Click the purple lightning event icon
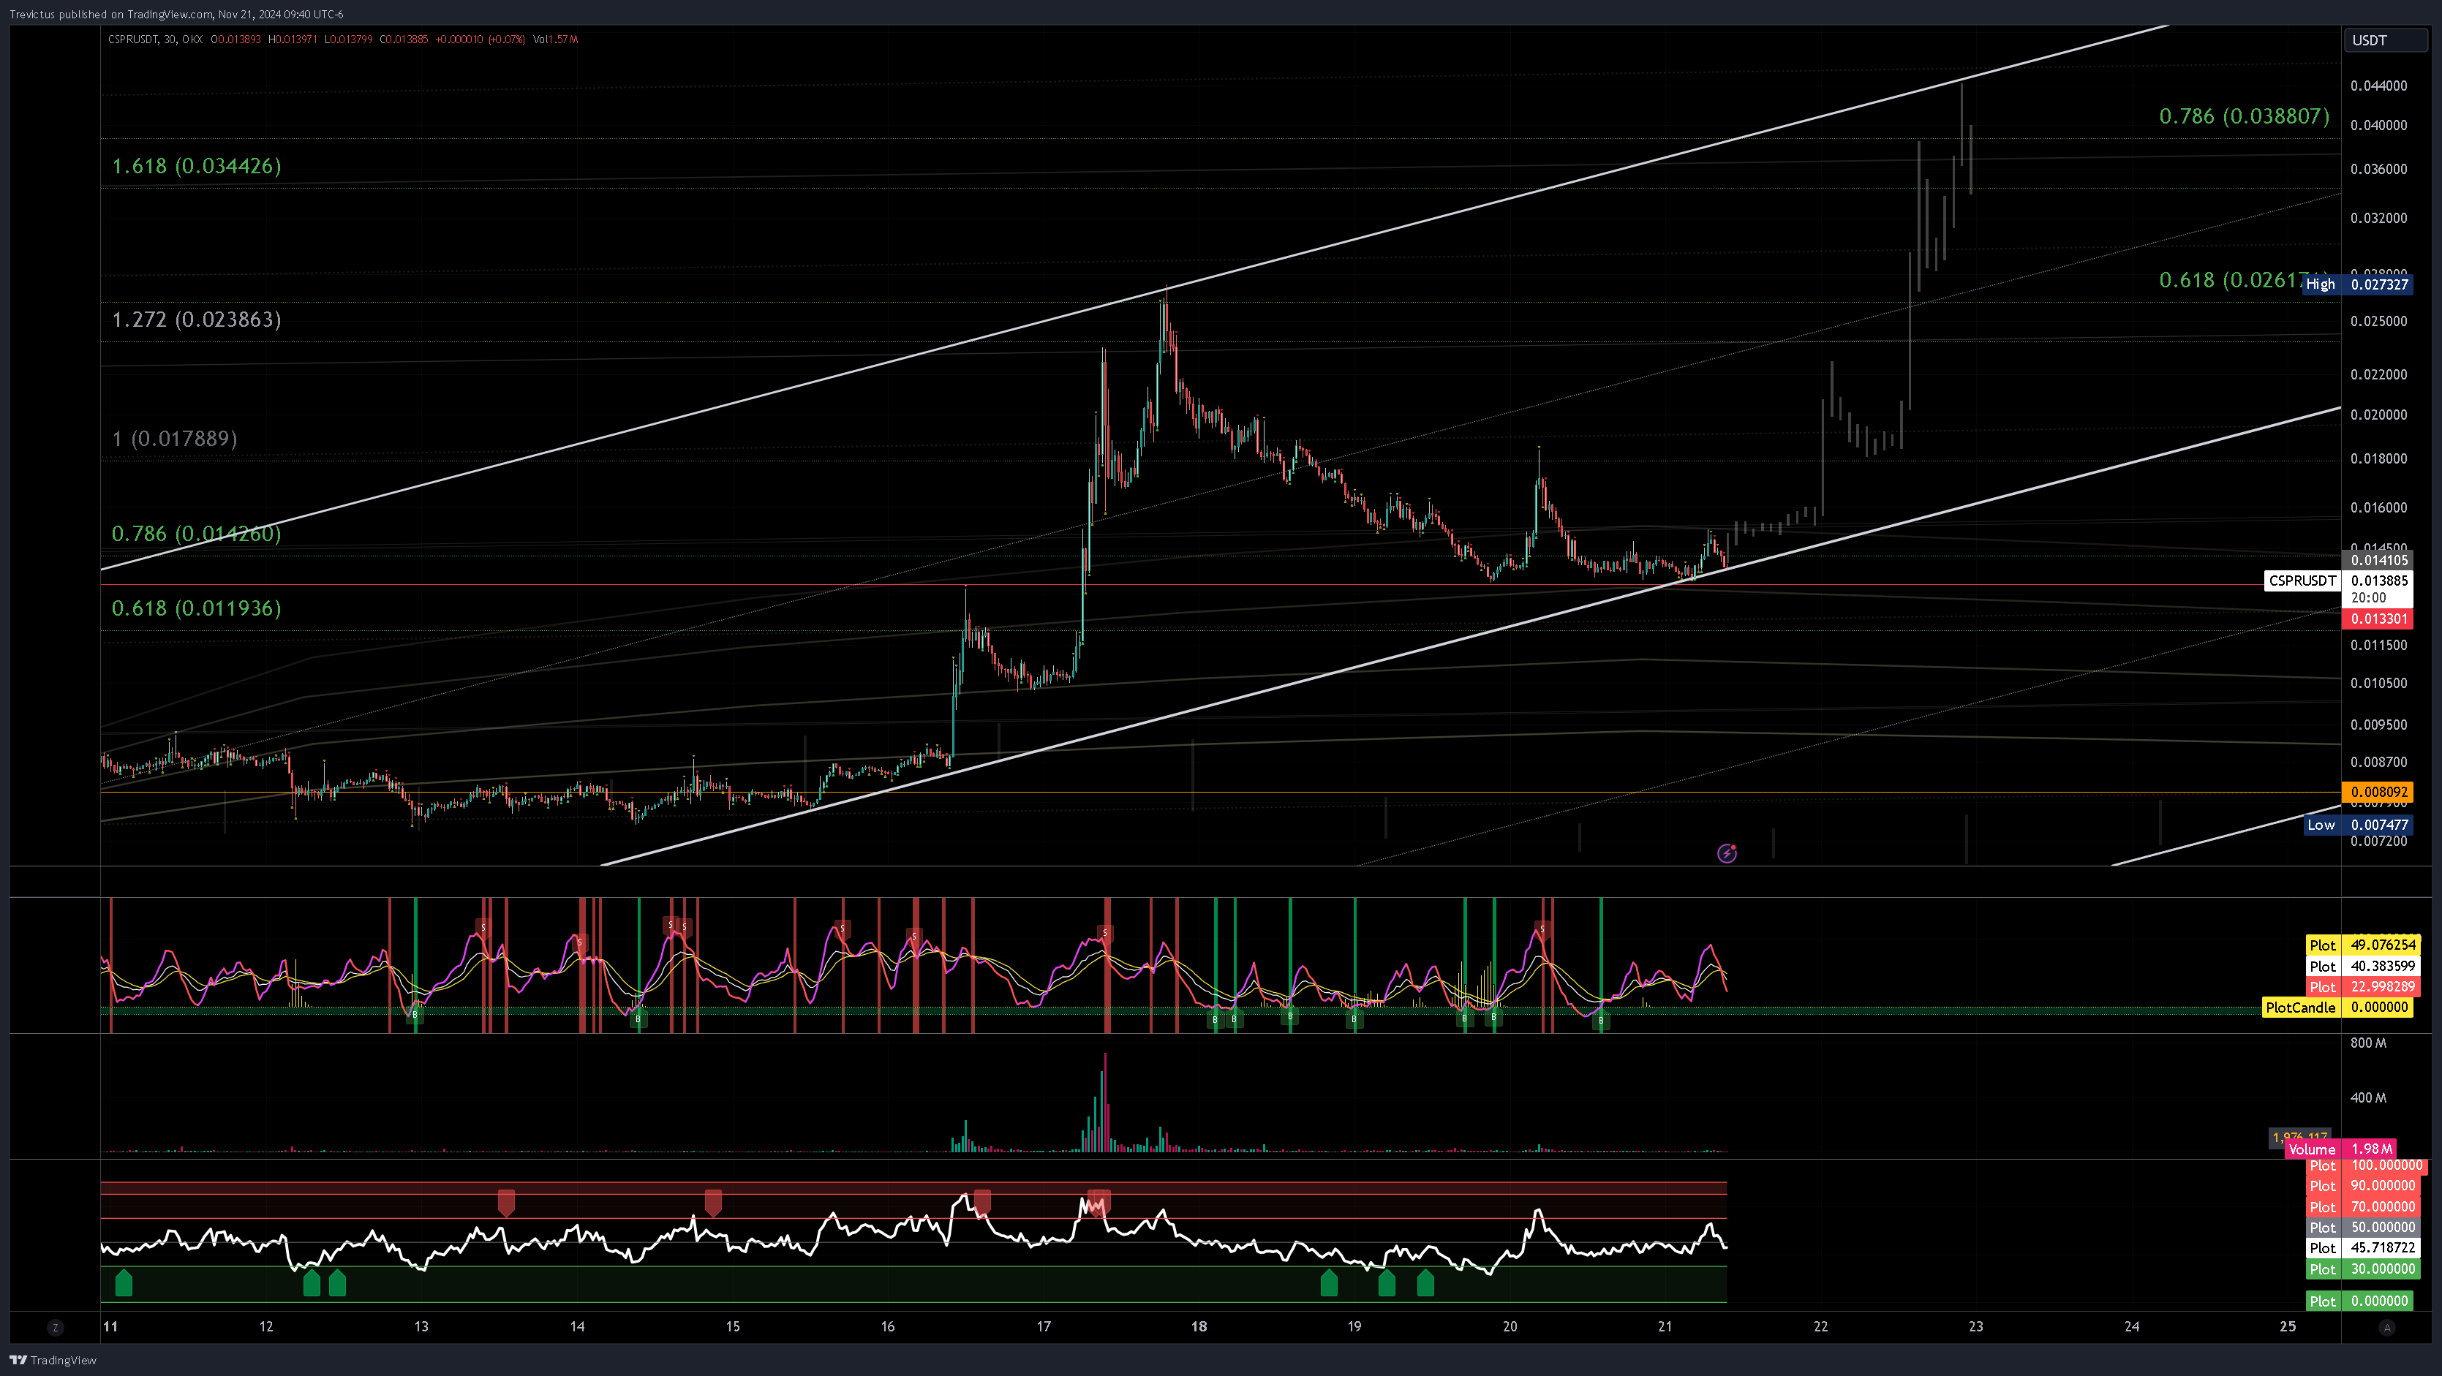The image size is (2442, 1376). tap(1727, 853)
